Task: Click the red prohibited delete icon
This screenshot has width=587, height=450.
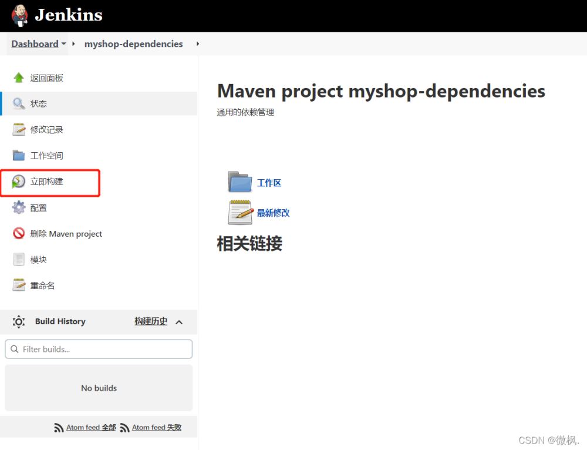Action: [x=19, y=233]
